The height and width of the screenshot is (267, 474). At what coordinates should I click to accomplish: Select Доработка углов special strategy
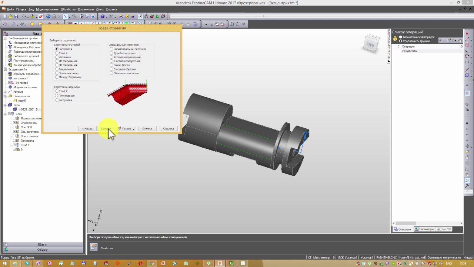point(111,53)
